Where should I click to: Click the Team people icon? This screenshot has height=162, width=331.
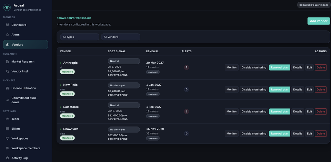pyautogui.click(x=7, y=119)
